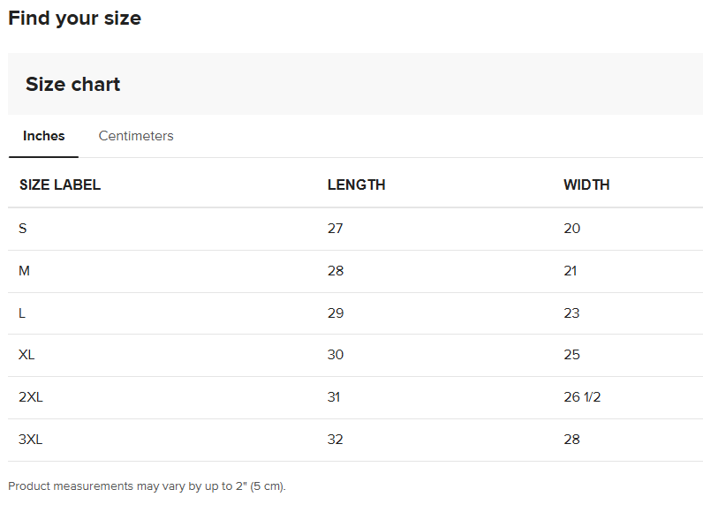Click the Size chart heading
The image size is (703, 527).
click(72, 85)
